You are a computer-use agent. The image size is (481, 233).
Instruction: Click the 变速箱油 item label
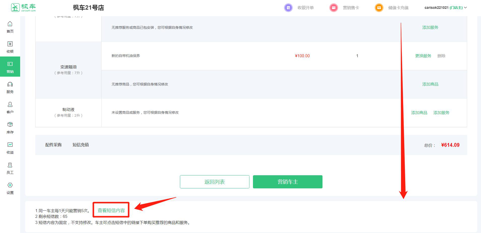click(x=69, y=67)
